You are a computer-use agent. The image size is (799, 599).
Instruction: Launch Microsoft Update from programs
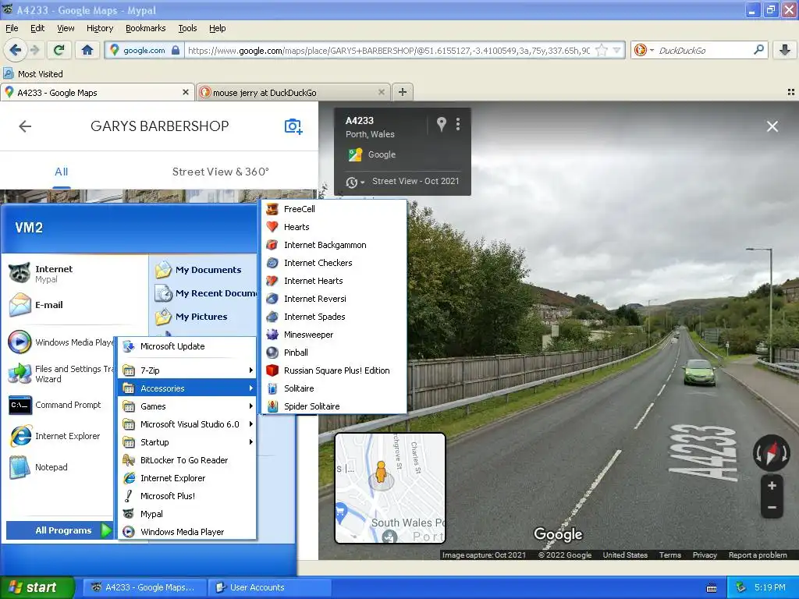click(x=187, y=346)
